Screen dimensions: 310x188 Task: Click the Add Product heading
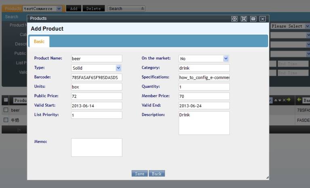[47, 29]
